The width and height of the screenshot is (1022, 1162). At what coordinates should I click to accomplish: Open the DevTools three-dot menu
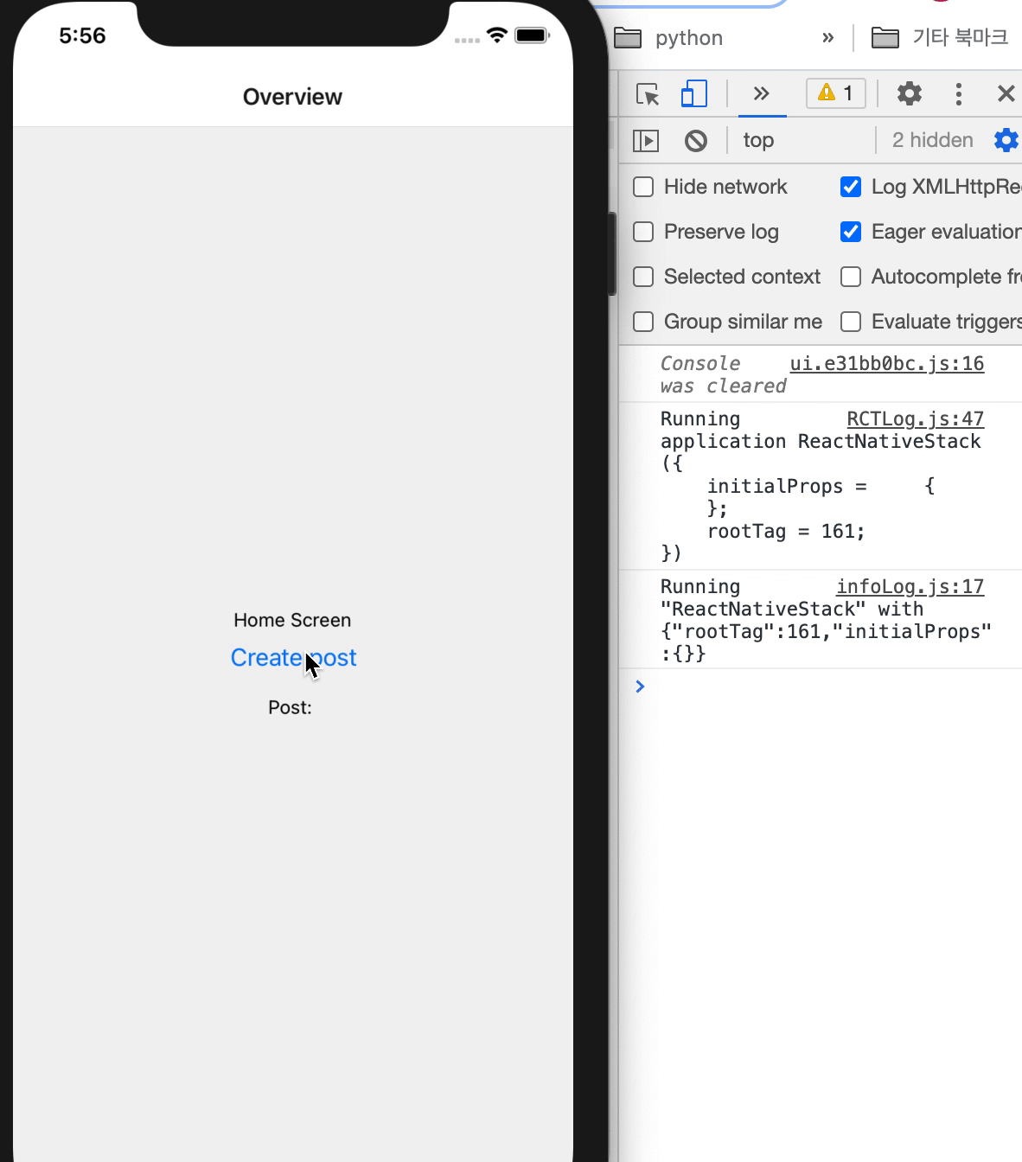point(959,93)
